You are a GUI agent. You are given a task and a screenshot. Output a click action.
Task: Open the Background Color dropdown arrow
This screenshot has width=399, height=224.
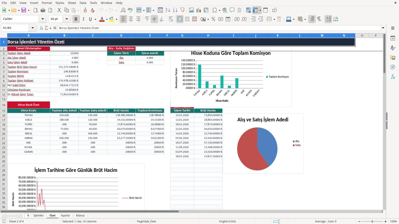pos(116,19)
